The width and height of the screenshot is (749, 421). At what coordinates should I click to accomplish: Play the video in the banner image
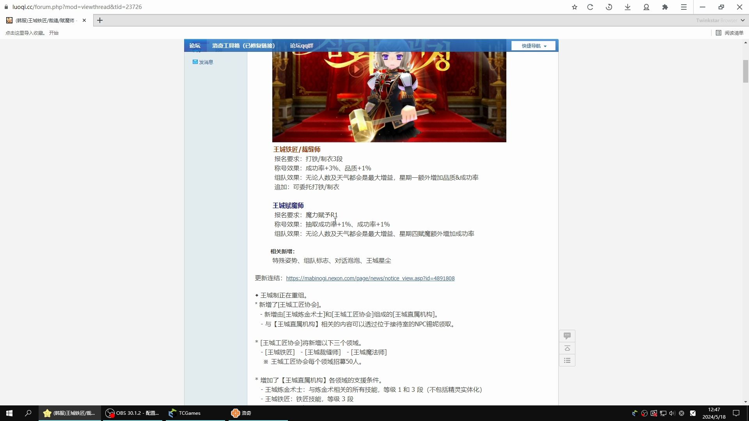click(x=356, y=70)
